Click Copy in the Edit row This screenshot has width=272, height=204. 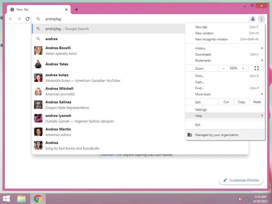242,102
